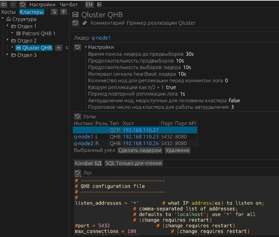The image size is (279, 237).
Task: Click the collapse-all up arrow icon
Action: (64, 12)
